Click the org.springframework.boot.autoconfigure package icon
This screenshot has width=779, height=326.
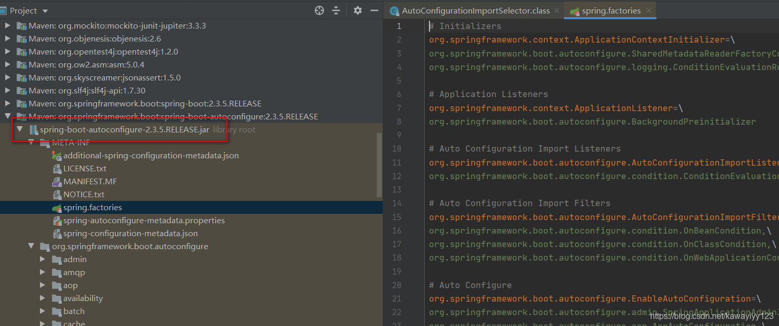pos(45,246)
